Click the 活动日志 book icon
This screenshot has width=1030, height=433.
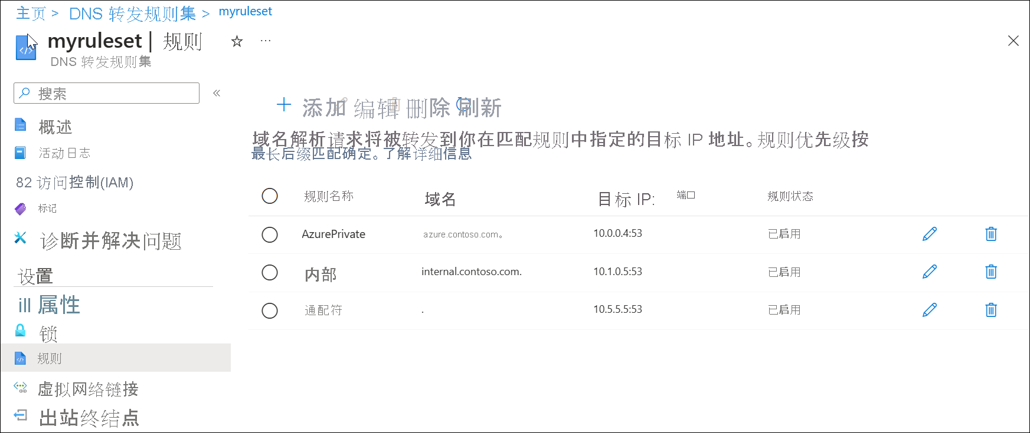pos(20,153)
